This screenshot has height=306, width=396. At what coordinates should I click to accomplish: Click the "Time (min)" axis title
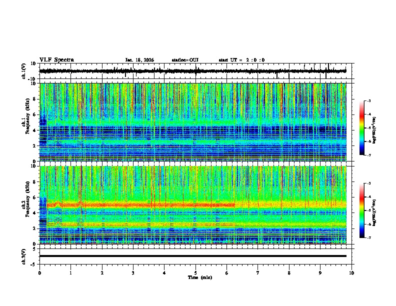click(x=200, y=277)
